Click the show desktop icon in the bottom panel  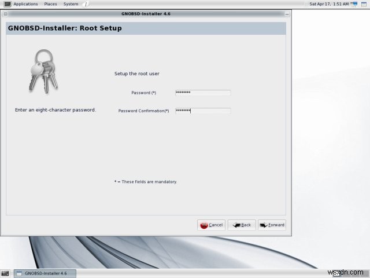tap(5, 273)
